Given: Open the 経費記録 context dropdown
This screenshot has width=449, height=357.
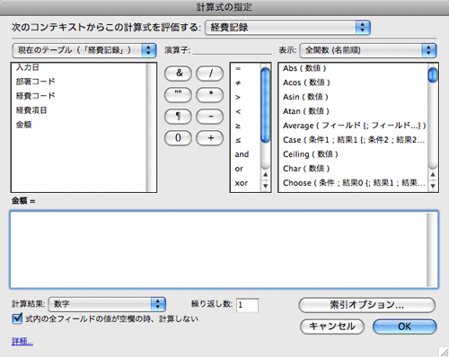Looking at the screenshot, I should pos(287,28).
